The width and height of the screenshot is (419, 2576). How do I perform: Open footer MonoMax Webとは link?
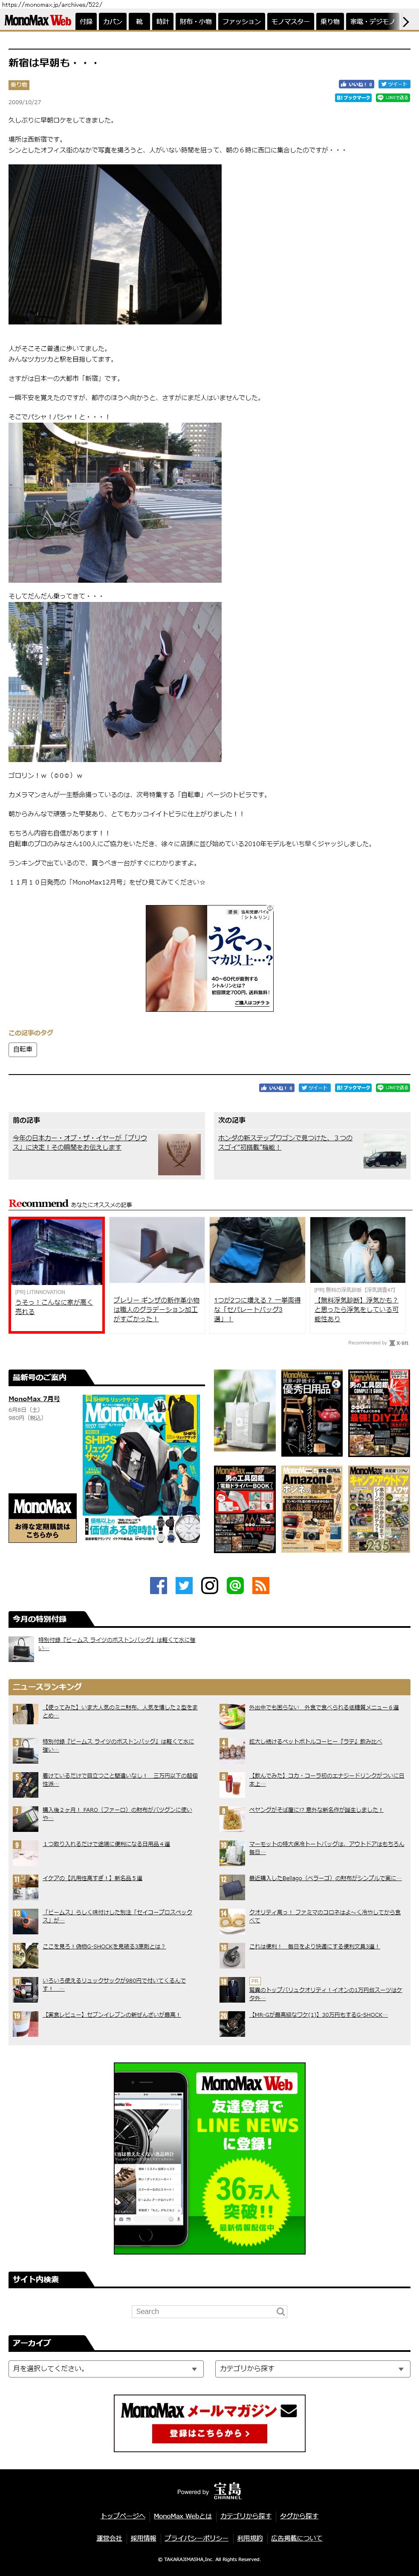point(182,2516)
